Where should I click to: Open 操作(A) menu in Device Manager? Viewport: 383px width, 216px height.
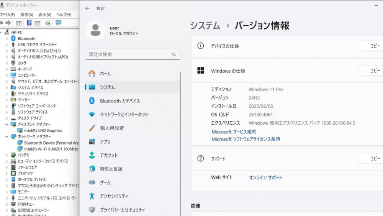[x=27, y=15]
